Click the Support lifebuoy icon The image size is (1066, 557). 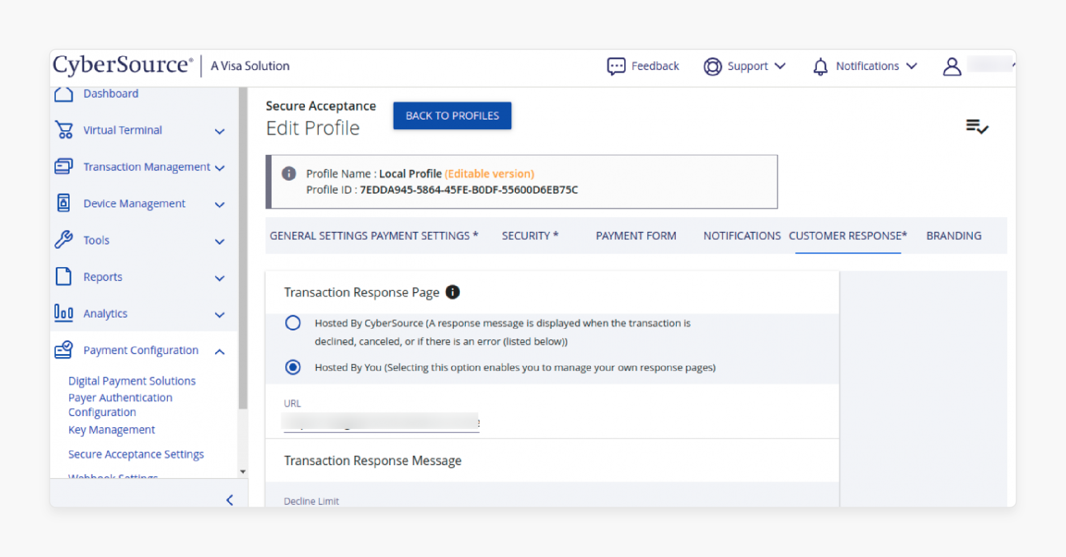(713, 66)
